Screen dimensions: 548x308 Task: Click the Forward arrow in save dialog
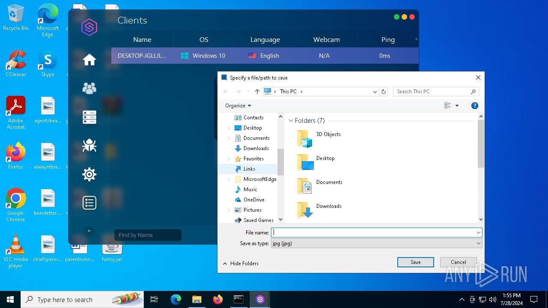(238, 92)
